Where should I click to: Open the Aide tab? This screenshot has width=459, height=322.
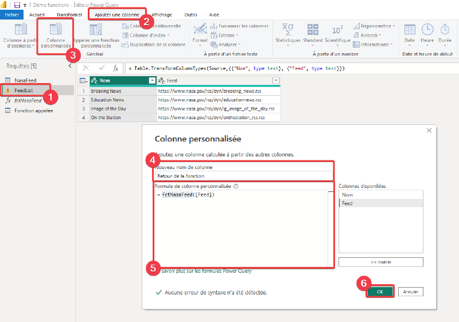click(x=214, y=14)
